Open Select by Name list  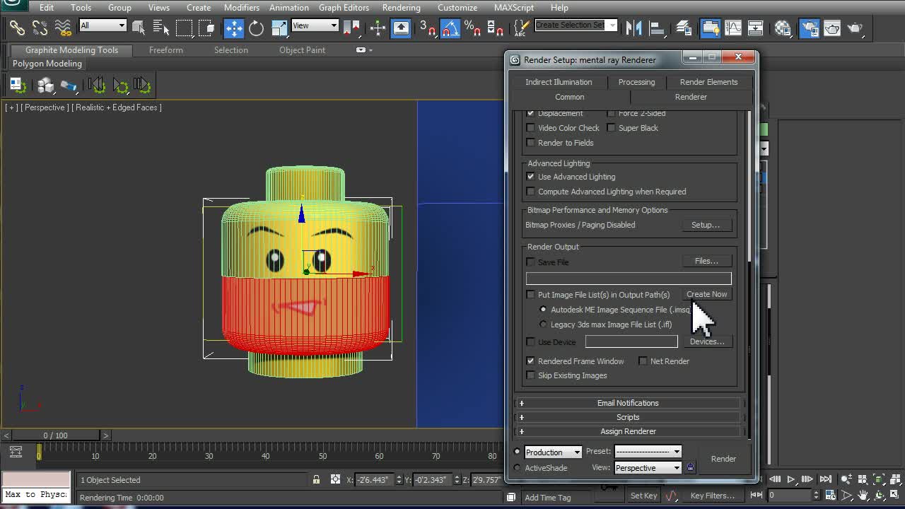click(161, 28)
